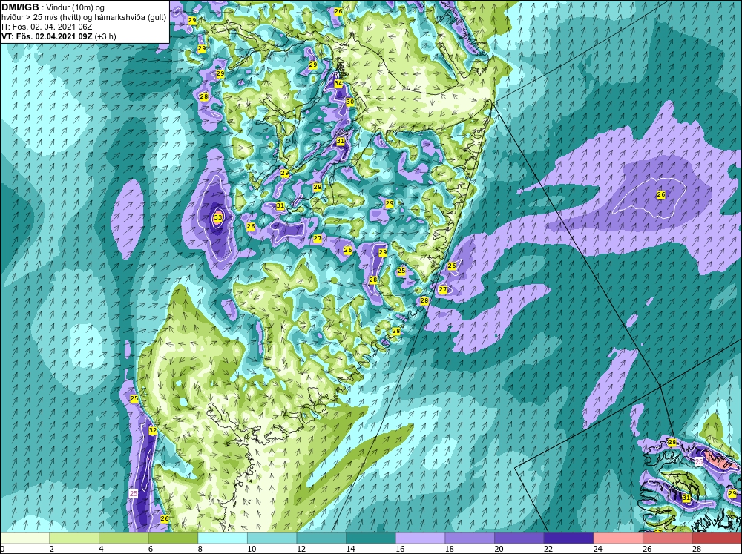This screenshot has width=742, height=554.
Task: Select the 10–12 m/s legend swatch
Action: 272,538
